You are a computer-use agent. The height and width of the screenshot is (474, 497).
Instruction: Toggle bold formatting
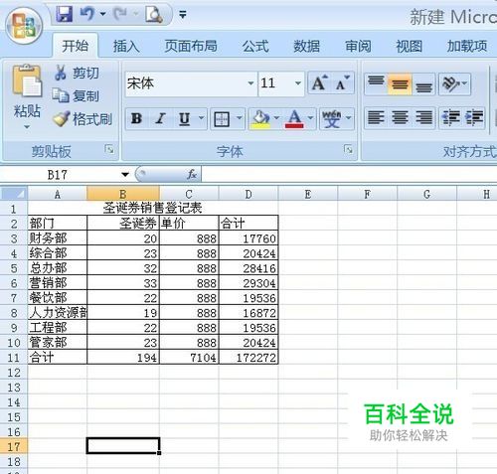[x=136, y=118]
